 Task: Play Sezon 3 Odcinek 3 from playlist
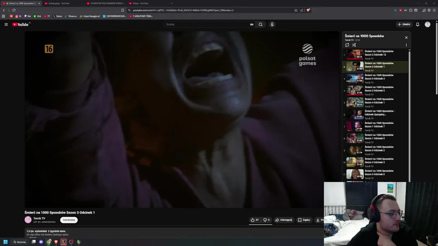pos(375,162)
